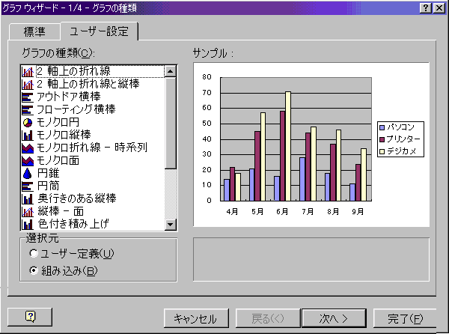Select the 2軸上の折れ線 chart type icon

[x=28, y=72]
